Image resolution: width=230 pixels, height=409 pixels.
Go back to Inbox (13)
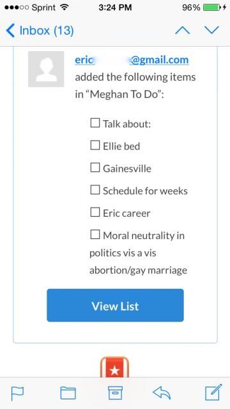40,31
